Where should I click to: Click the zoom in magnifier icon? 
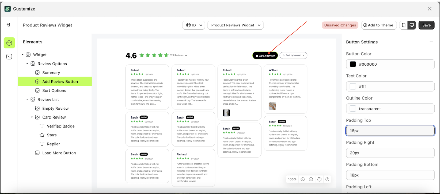tap(303, 179)
